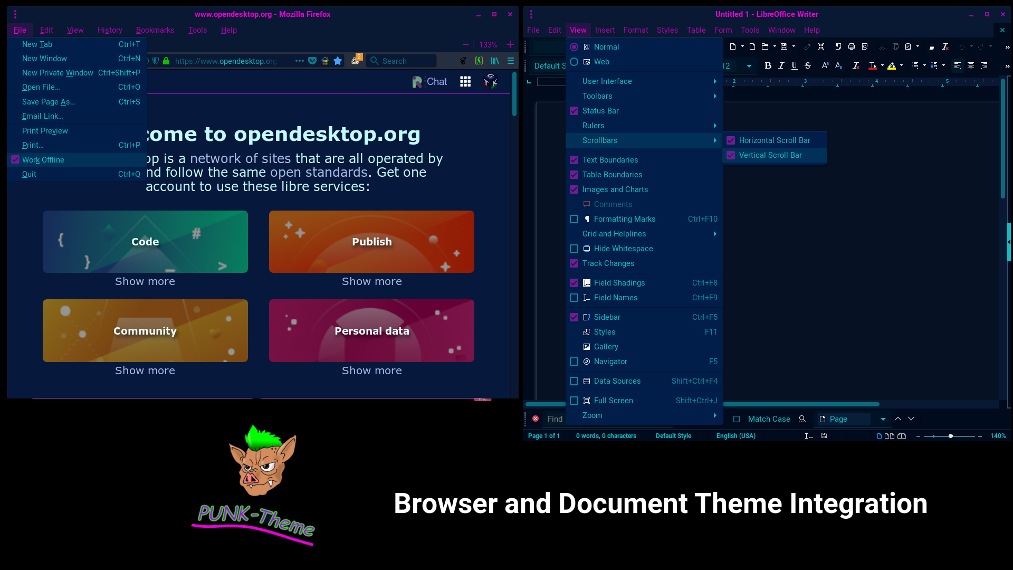Viewport: 1013px width, 570px height.
Task: Toggle Strikethrough formatting in Writer
Action: pos(808,65)
